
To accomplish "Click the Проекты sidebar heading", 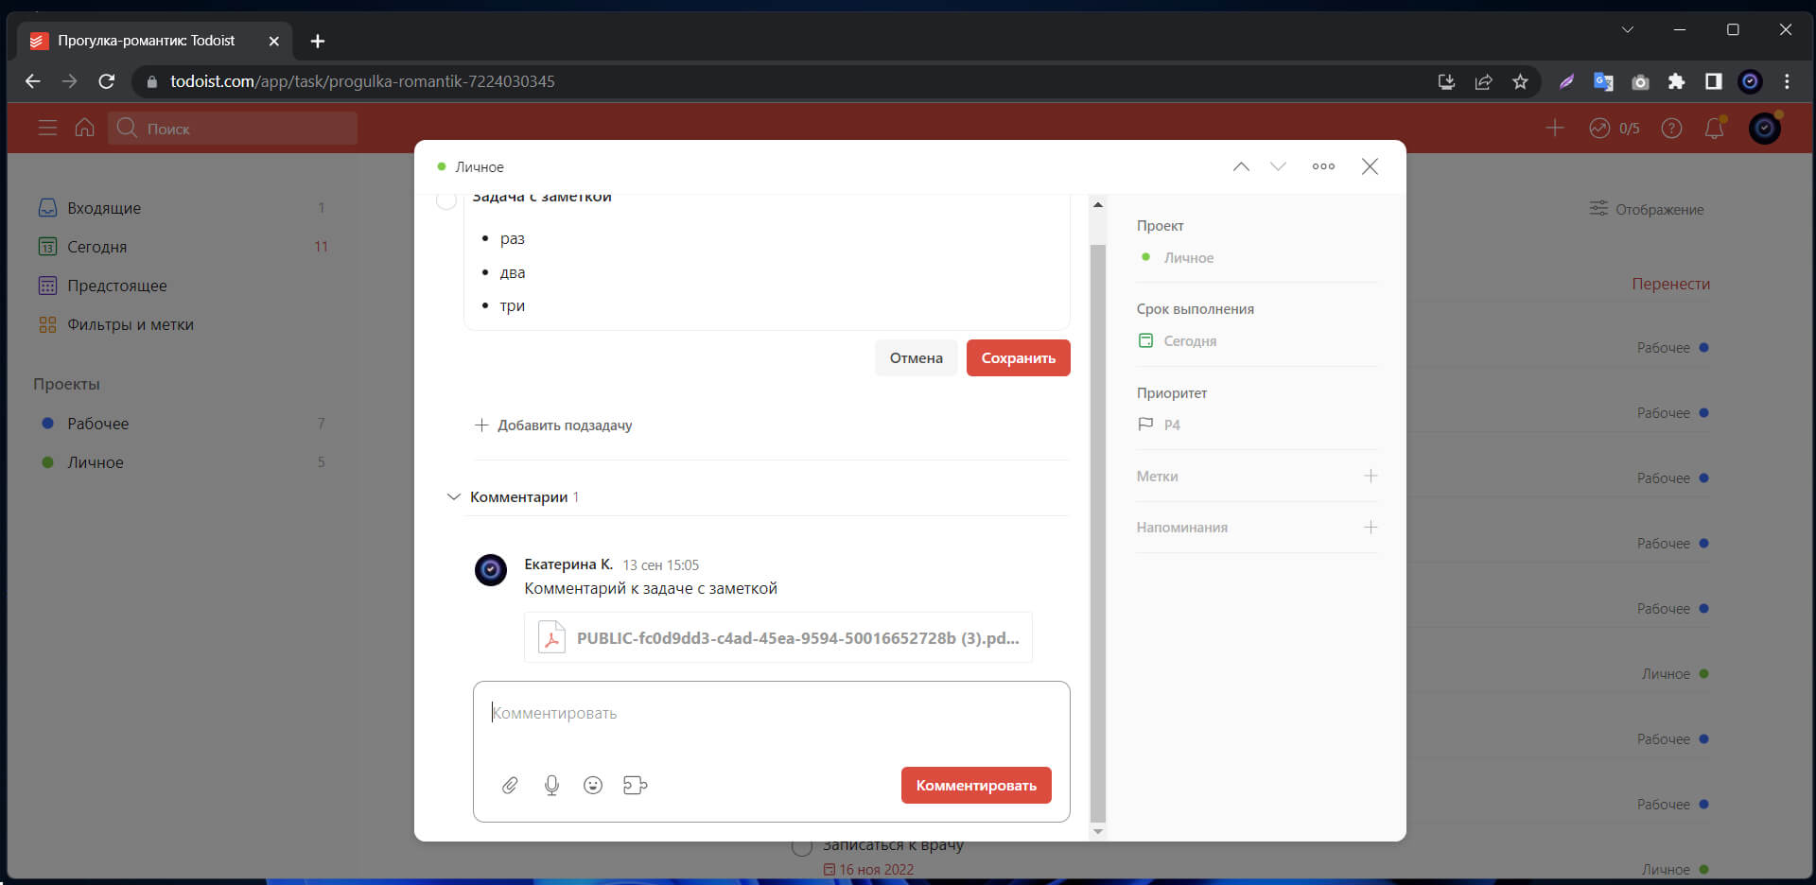I will click(x=66, y=384).
